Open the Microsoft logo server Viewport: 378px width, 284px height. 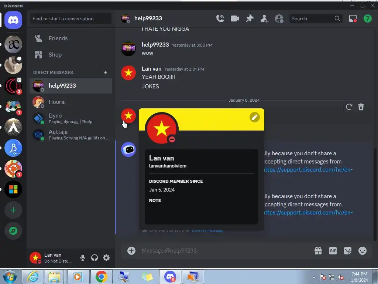click(13, 189)
